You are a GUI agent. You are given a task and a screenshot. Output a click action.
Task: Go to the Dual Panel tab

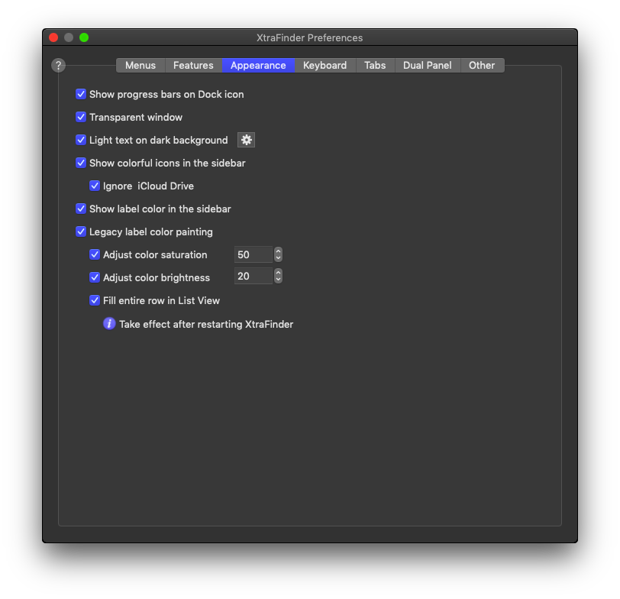(427, 66)
